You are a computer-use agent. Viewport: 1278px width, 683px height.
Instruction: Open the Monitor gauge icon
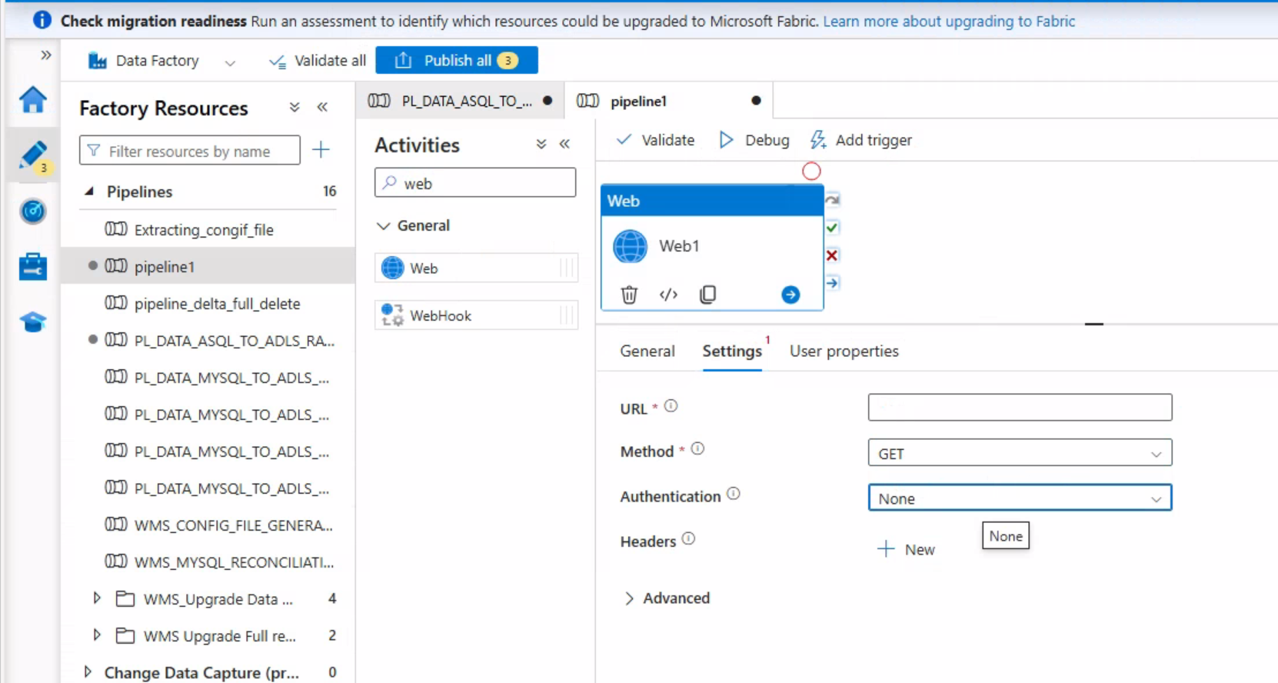pyautogui.click(x=33, y=211)
